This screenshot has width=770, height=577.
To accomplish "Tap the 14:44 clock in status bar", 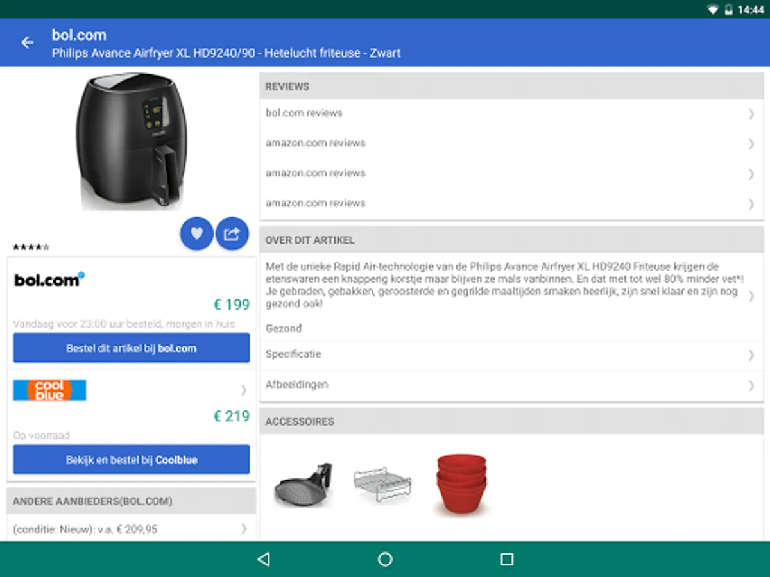I will click(751, 10).
